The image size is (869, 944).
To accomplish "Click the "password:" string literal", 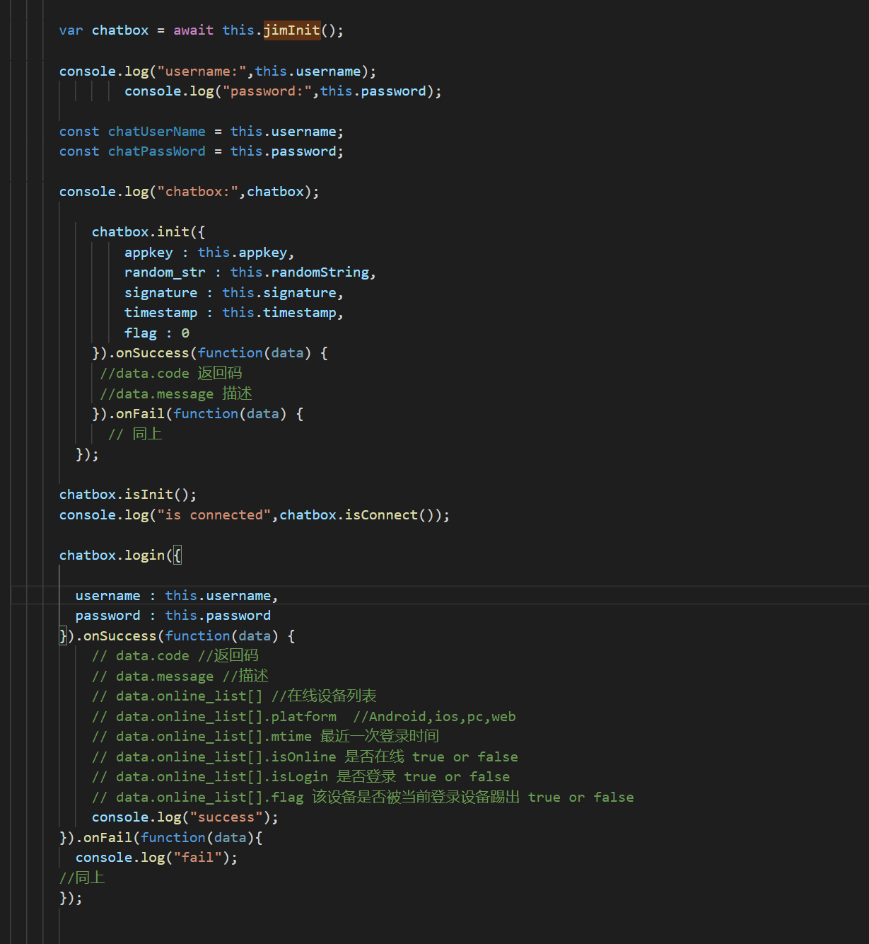I will 267,91.
